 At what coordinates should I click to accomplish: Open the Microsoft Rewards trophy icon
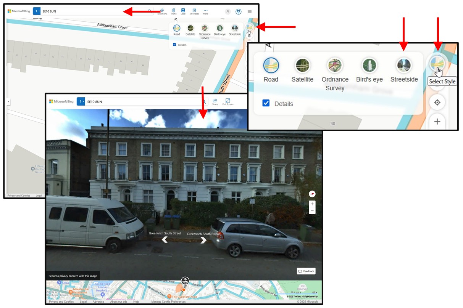(x=239, y=11)
